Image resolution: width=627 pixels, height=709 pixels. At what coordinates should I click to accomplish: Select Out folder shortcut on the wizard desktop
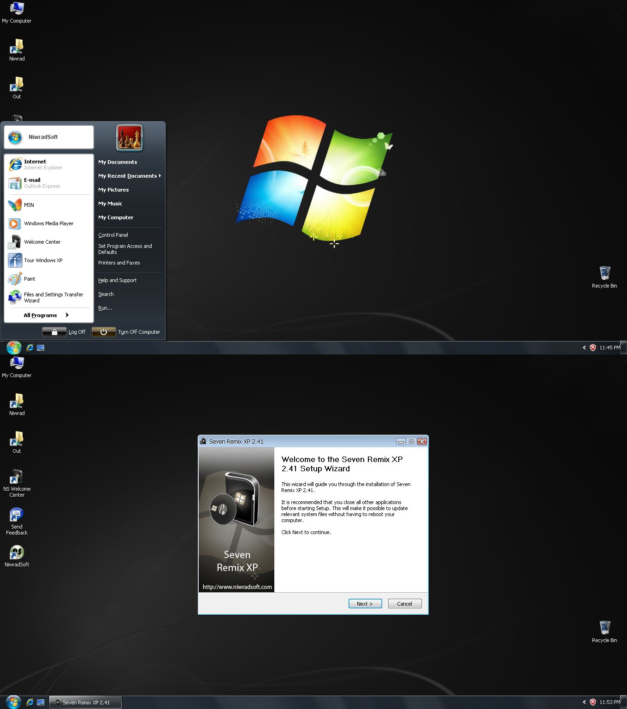17,443
